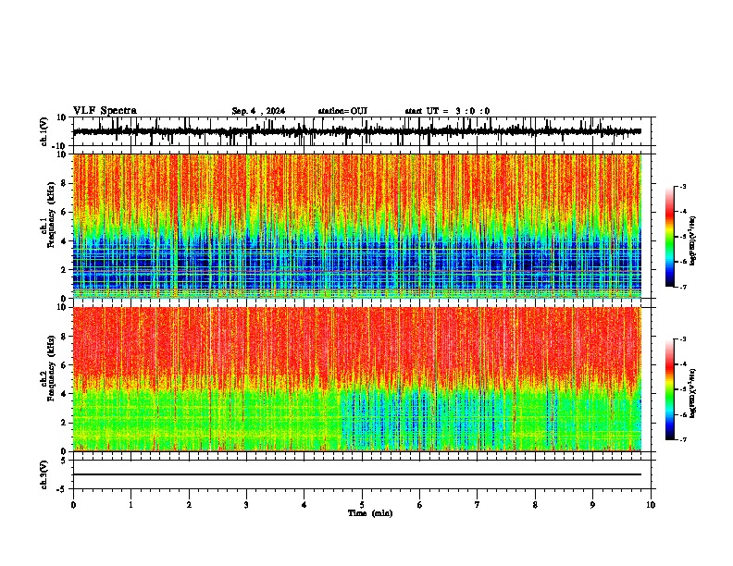This screenshot has height=566, width=733.
Task: Click the 'ch.1(V)' waveform axis label
Action: click(x=44, y=131)
